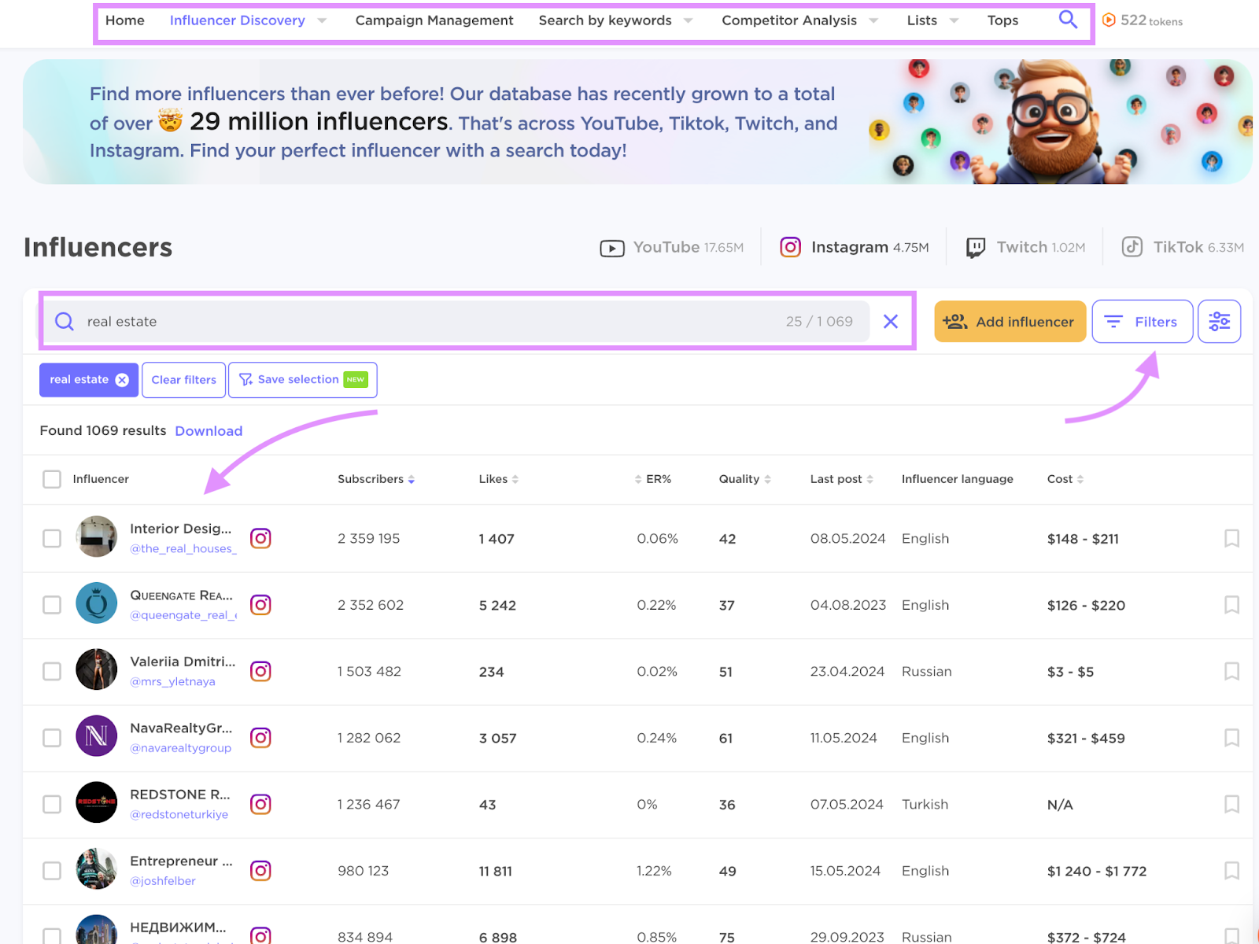This screenshot has width=1259, height=944.
Task: Go to the Home menu item
Action: coord(125,20)
